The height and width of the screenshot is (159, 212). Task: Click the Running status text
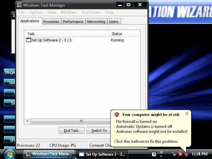(117, 40)
